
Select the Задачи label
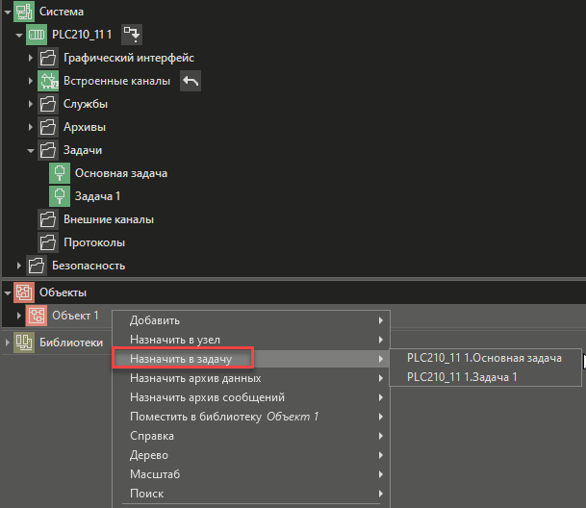coord(83,150)
